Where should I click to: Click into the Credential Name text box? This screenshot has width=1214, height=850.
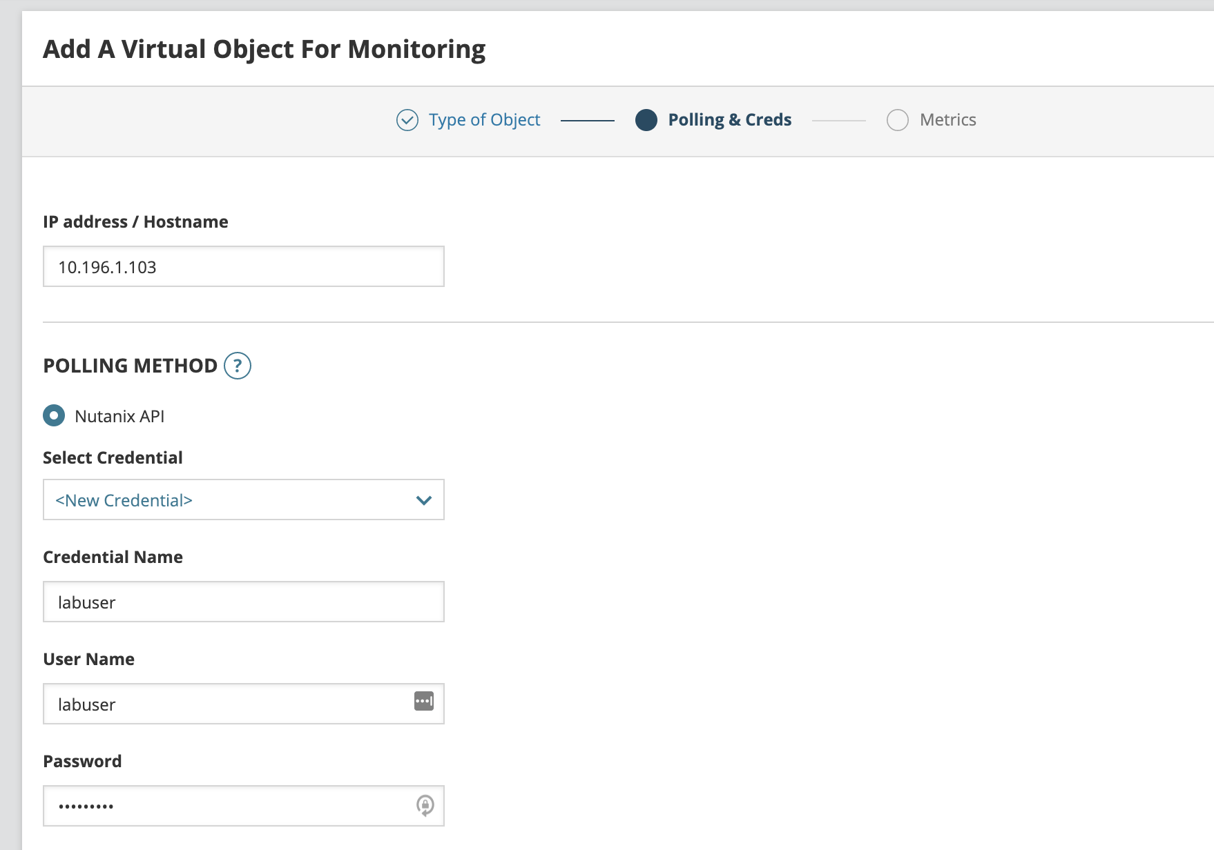(x=243, y=602)
